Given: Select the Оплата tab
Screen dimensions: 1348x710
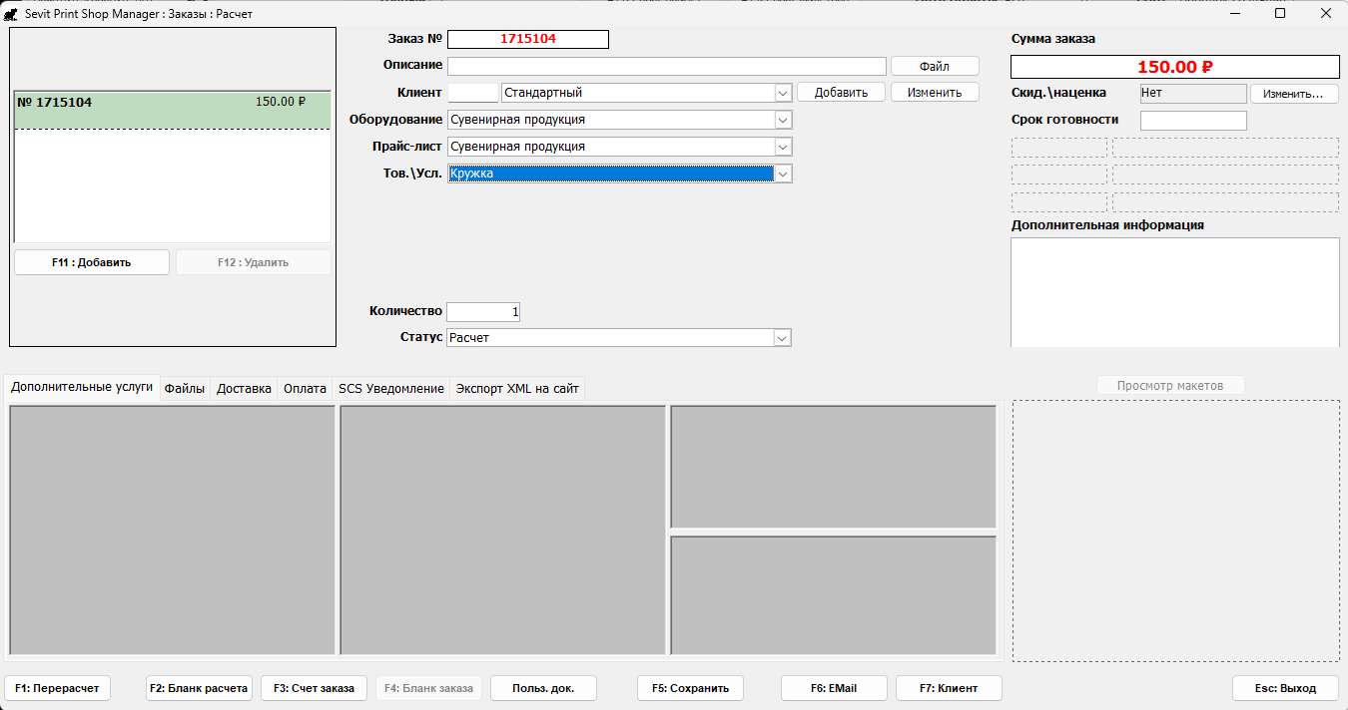Looking at the screenshot, I should click(x=305, y=389).
